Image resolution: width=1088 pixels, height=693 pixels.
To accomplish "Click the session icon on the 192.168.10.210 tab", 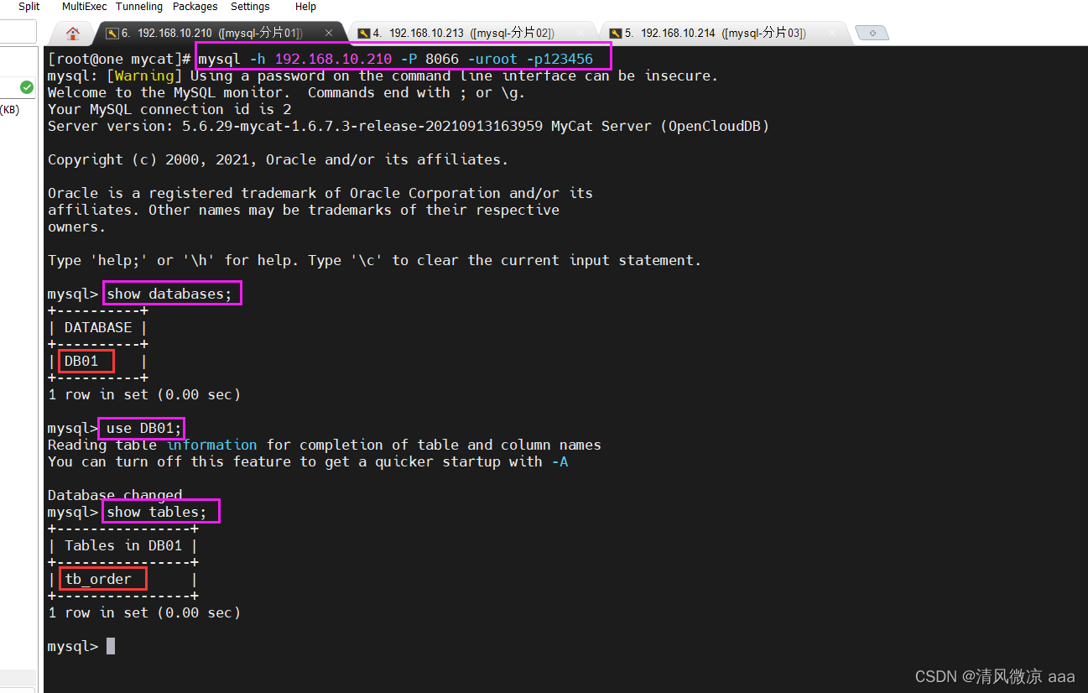I will point(112,34).
